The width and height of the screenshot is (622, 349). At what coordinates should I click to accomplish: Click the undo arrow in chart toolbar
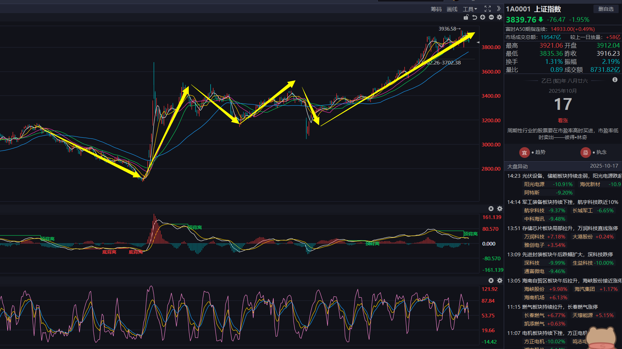click(x=474, y=17)
